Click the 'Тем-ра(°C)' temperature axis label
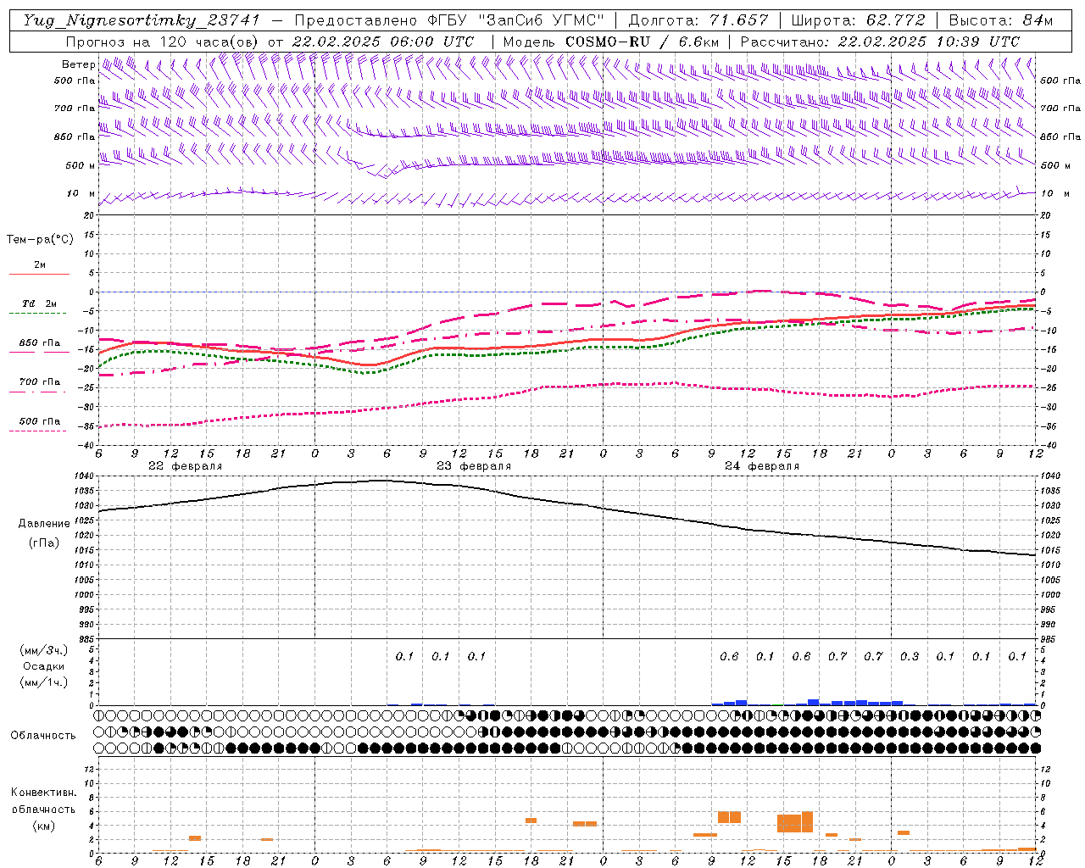 [x=40, y=240]
